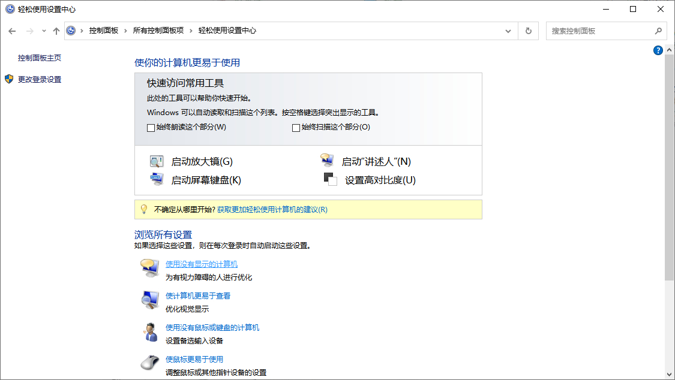Refresh the page with the refresh icon
The image size is (675, 380).
coord(527,31)
